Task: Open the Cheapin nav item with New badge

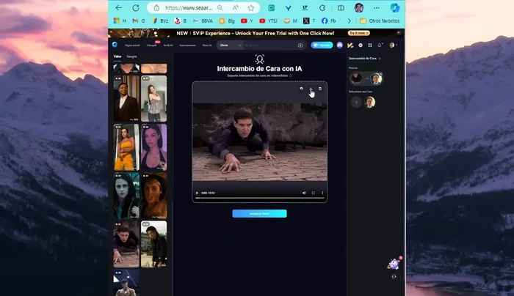Action: tap(152, 45)
